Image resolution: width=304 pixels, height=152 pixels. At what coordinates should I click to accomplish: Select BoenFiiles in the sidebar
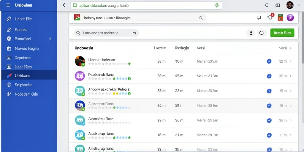tap(29, 67)
